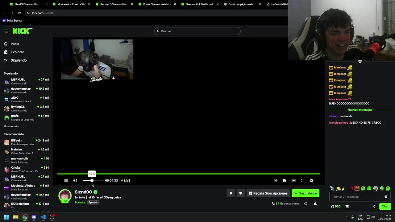Send message with green Chat button
Screen dimensions: 395x222
click(x=385, y=207)
